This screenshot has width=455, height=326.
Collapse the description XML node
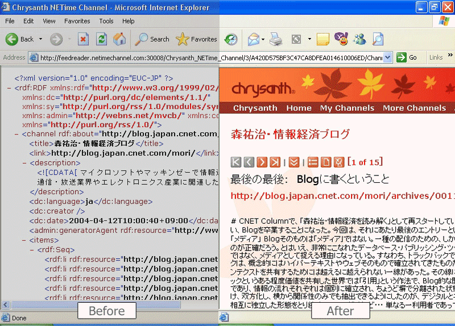[24, 163]
